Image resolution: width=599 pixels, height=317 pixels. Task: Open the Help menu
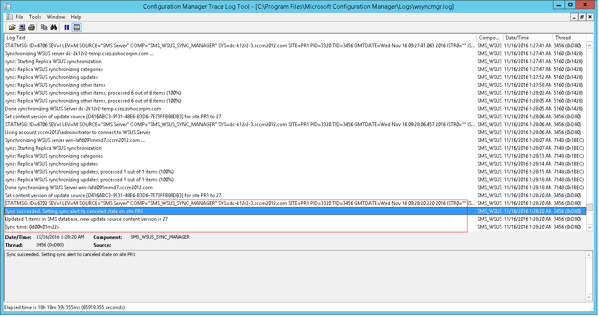point(76,17)
